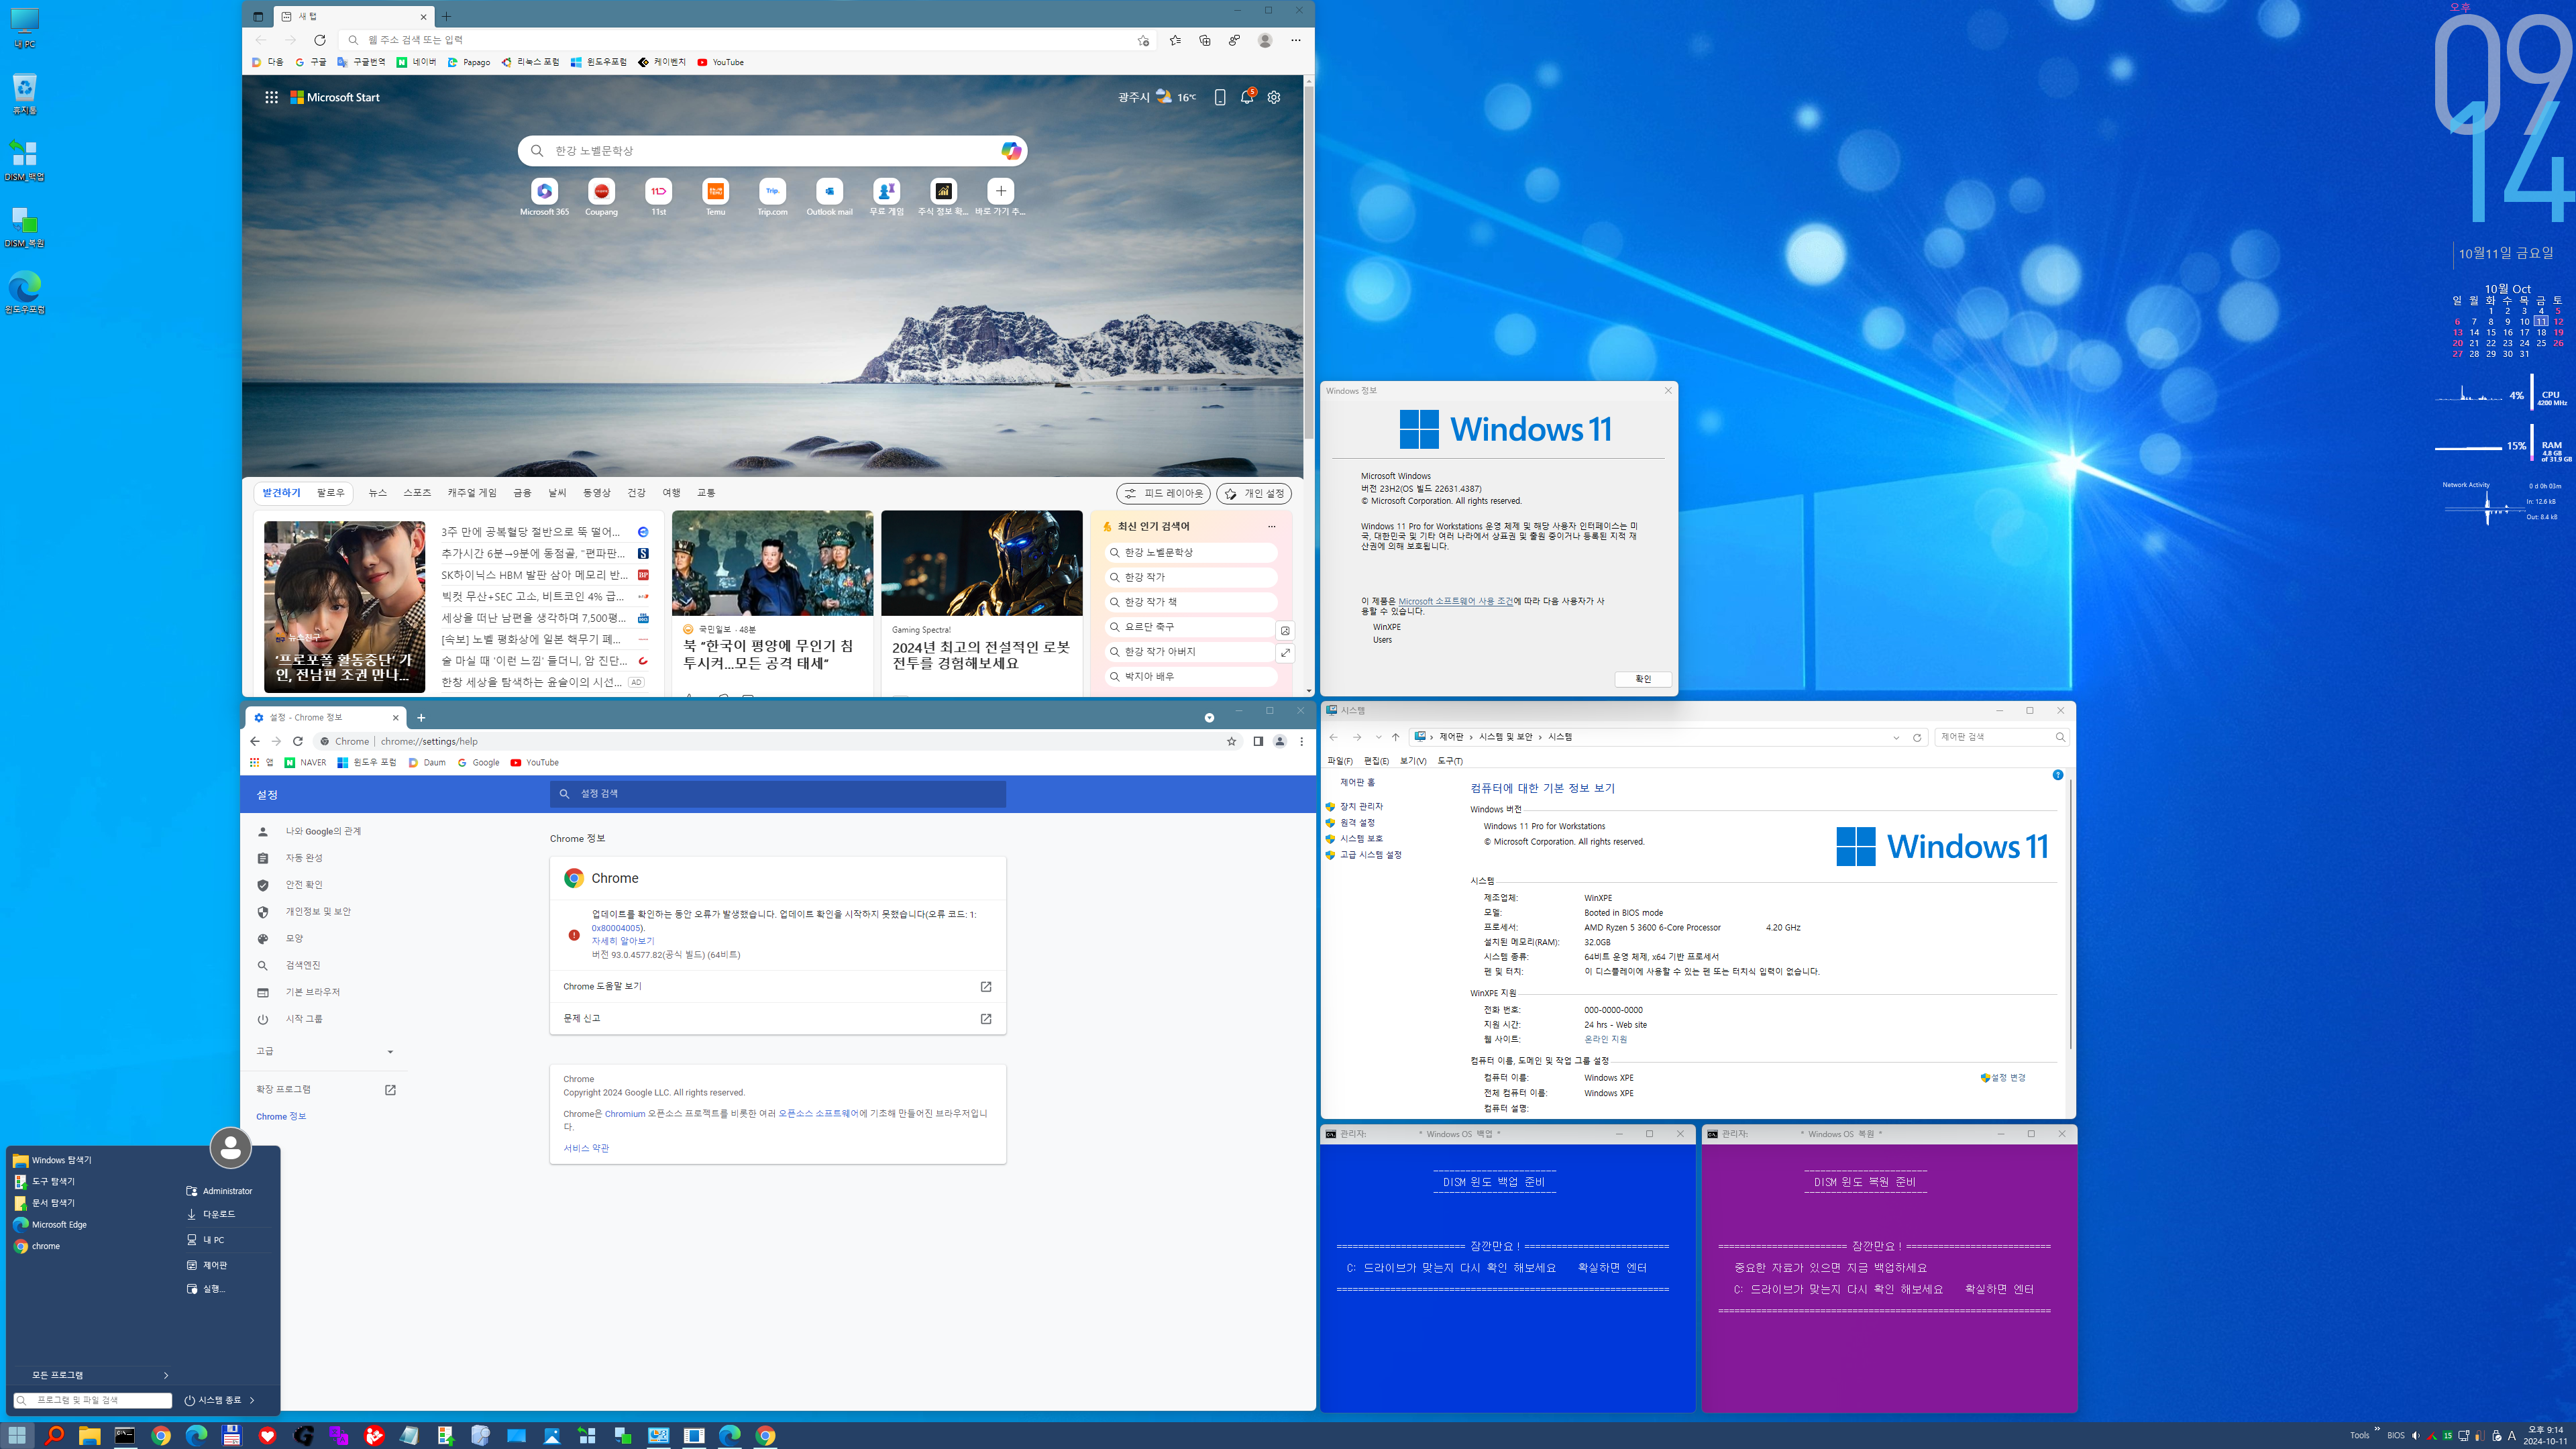Open Edge Collections icon
Viewport: 2576px width, 1449px height.
[1205, 40]
